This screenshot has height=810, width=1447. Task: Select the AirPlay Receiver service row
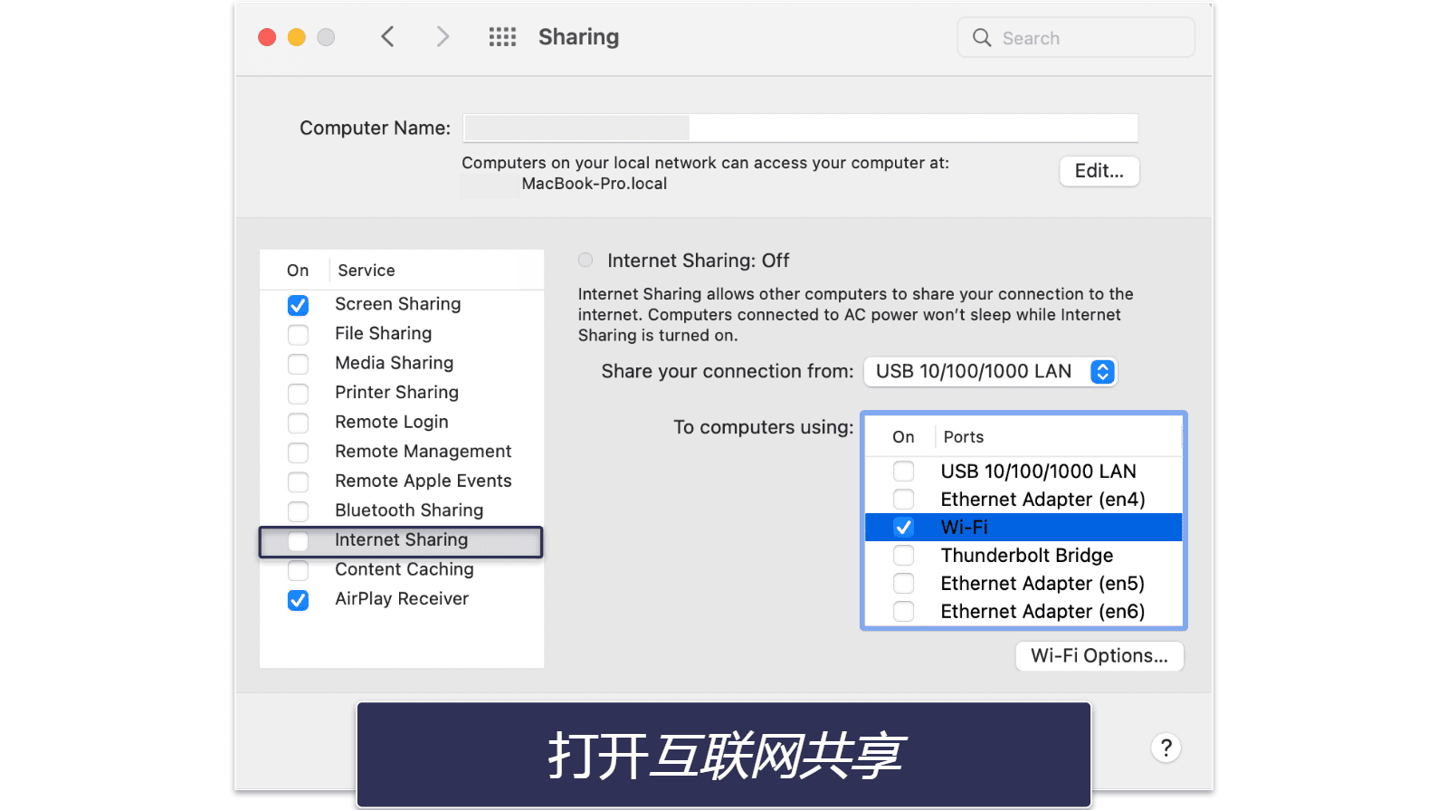[x=402, y=599]
